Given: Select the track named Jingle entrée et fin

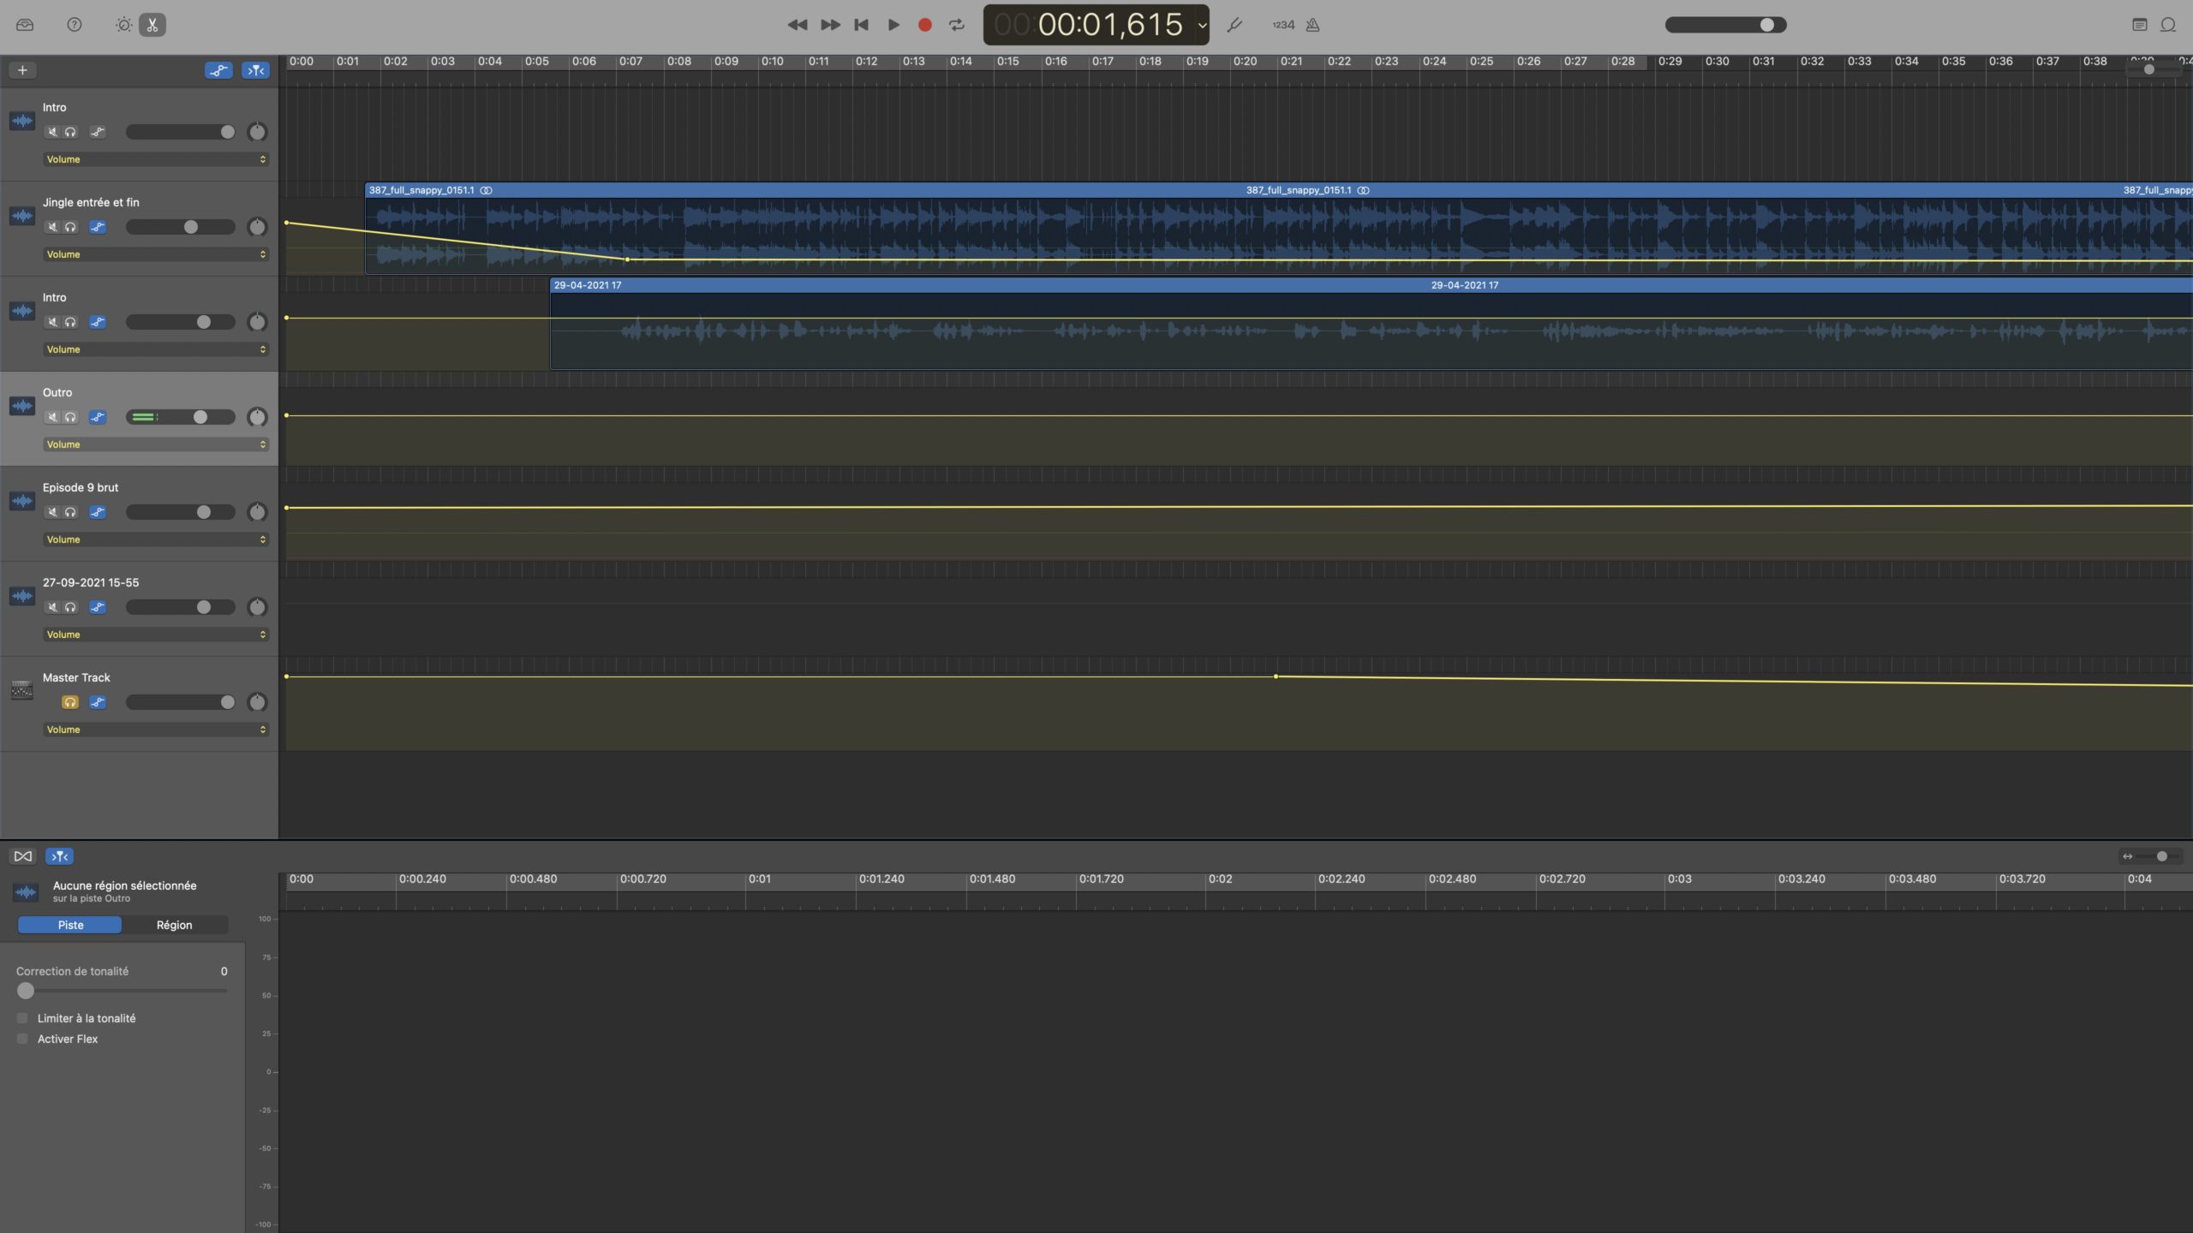Looking at the screenshot, I should [91, 202].
